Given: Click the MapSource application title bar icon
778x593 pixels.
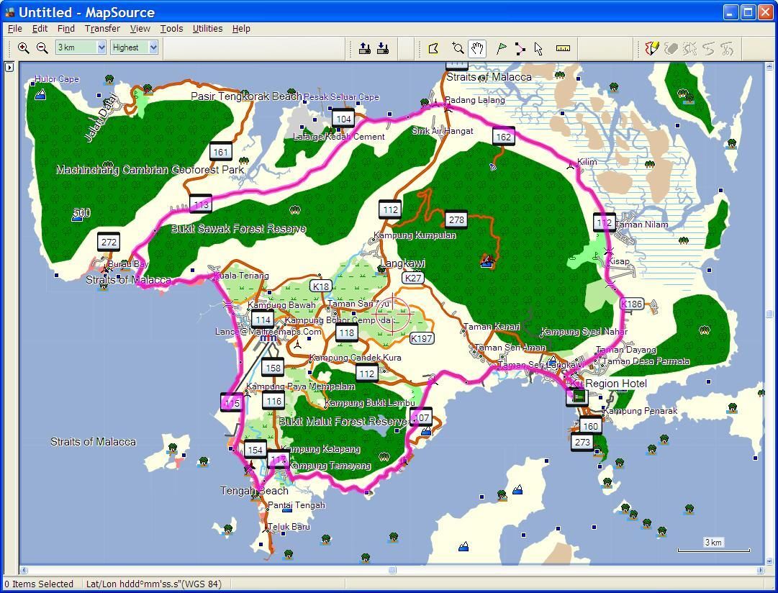Looking at the screenshot, I should tap(10, 12).
